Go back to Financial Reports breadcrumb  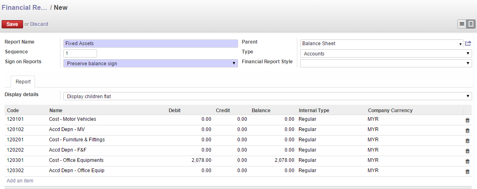[x=24, y=7]
